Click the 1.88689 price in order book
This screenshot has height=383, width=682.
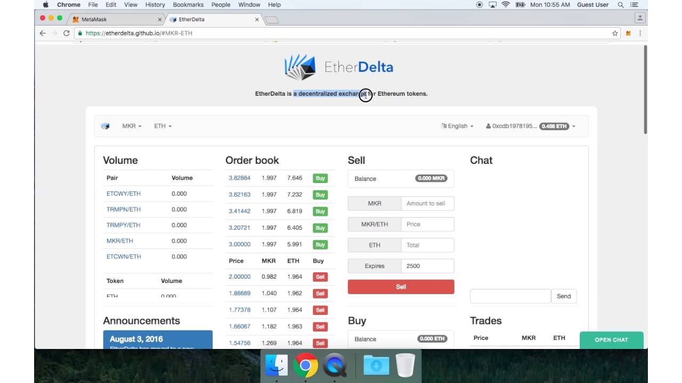click(239, 294)
